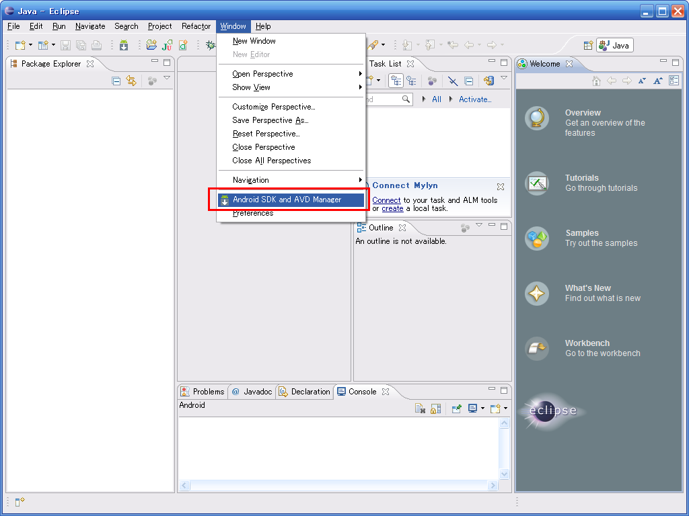689x516 pixels.
Task: Select Customize Perspective menu entry
Action: pyautogui.click(x=291, y=107)
